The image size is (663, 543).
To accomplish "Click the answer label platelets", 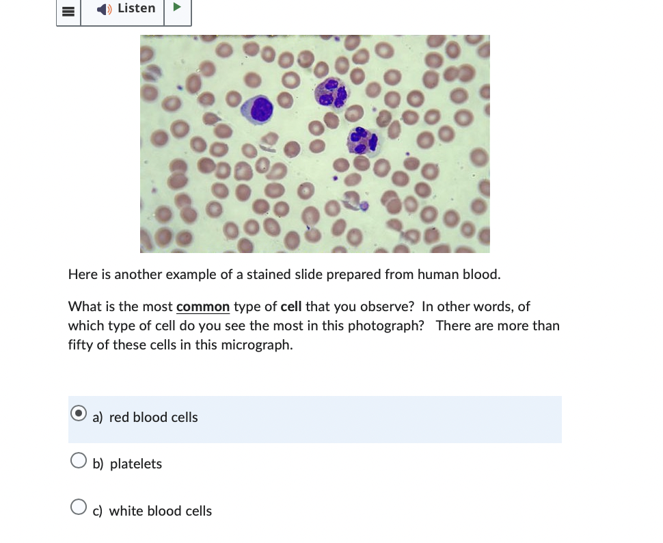I will tap(135, 464).
